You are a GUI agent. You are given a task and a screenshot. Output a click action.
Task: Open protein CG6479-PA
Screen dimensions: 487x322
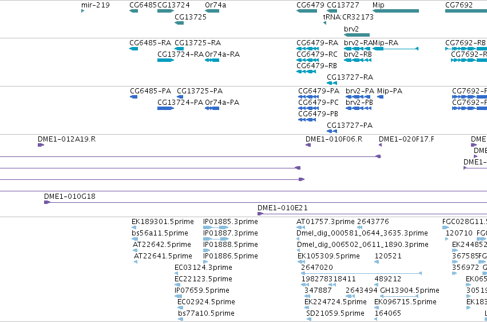click(319, 91)
